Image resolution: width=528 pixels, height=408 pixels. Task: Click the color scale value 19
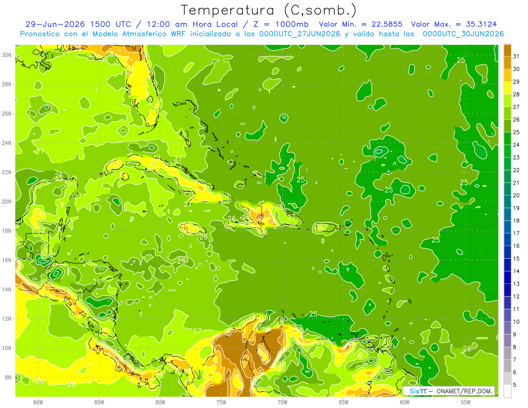point(517,208)
